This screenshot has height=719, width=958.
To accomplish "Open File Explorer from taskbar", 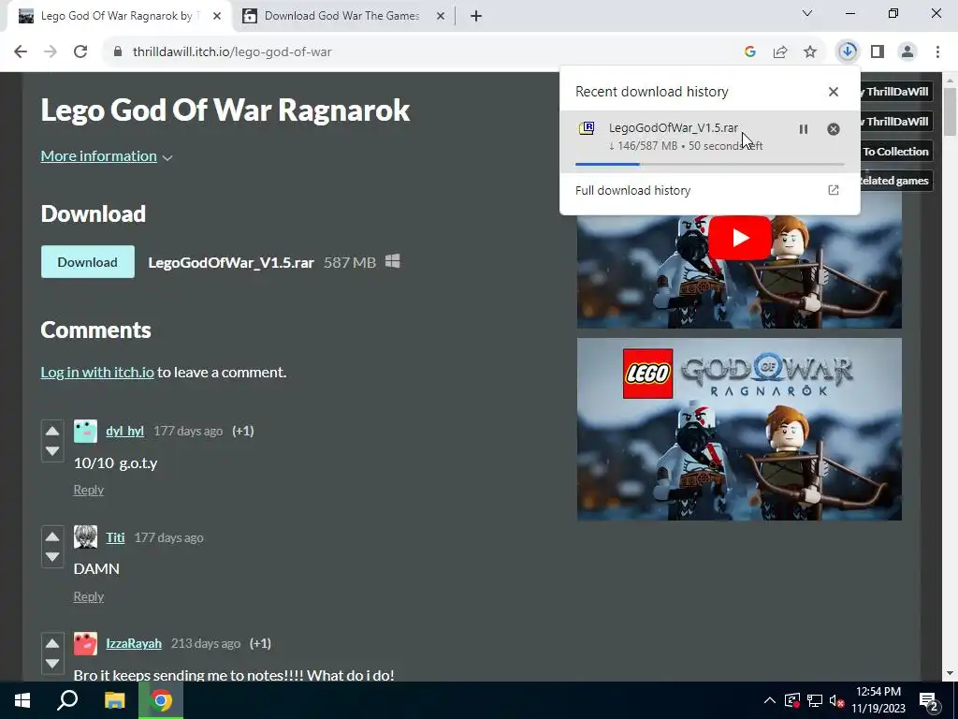I will pos(114,700).
